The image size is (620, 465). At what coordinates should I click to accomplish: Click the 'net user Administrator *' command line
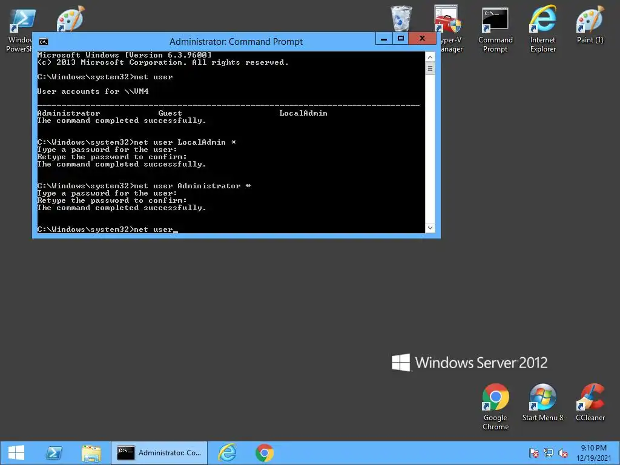144,186
